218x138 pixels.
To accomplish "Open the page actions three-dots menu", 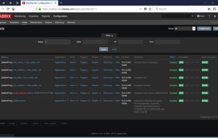I will [141, 9].
